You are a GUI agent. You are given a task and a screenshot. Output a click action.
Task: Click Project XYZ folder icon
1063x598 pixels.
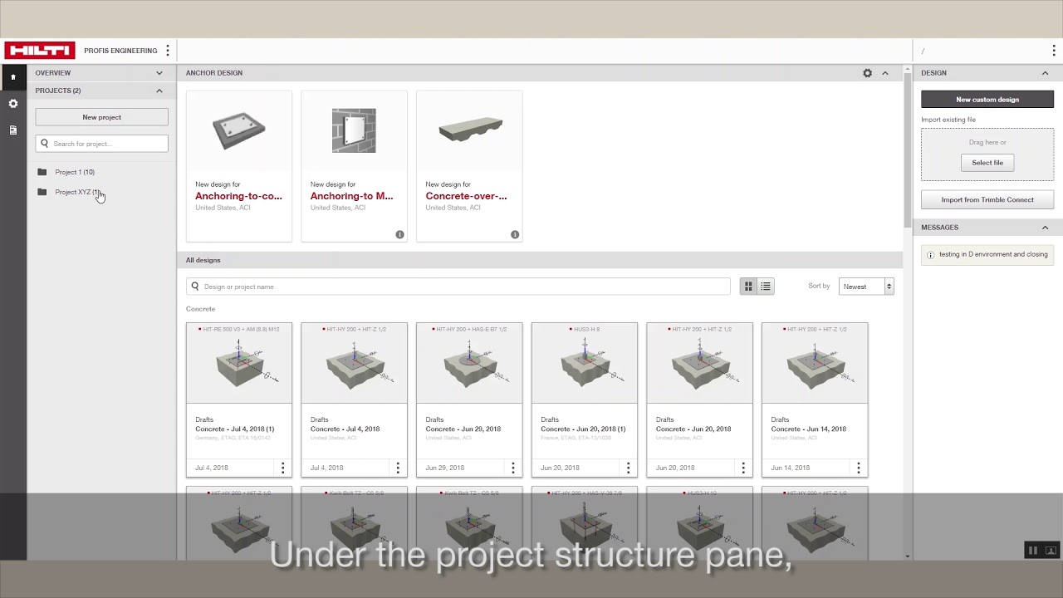[x=42, y=192]
